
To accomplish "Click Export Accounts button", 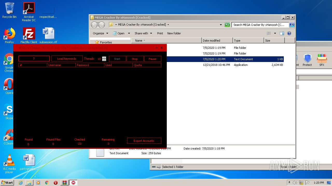I will coord(144,141).
